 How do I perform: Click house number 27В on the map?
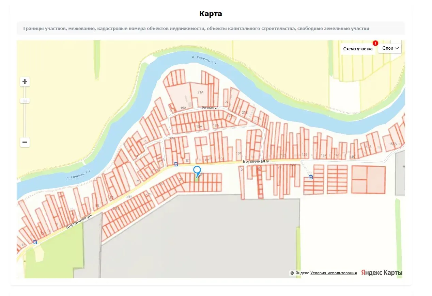point(245,112)
